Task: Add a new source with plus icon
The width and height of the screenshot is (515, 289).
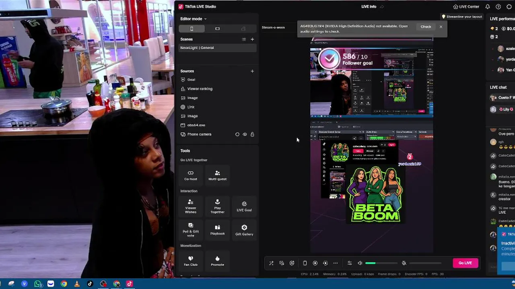Action: (252, 71)
